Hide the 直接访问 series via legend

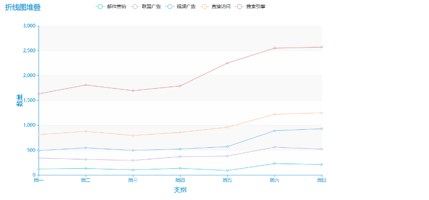click(x=216, y=6)
